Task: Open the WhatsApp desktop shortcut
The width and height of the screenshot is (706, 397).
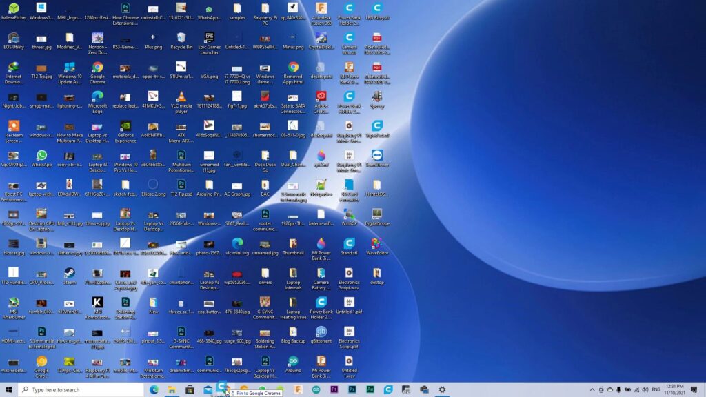Action: (41, 159)
